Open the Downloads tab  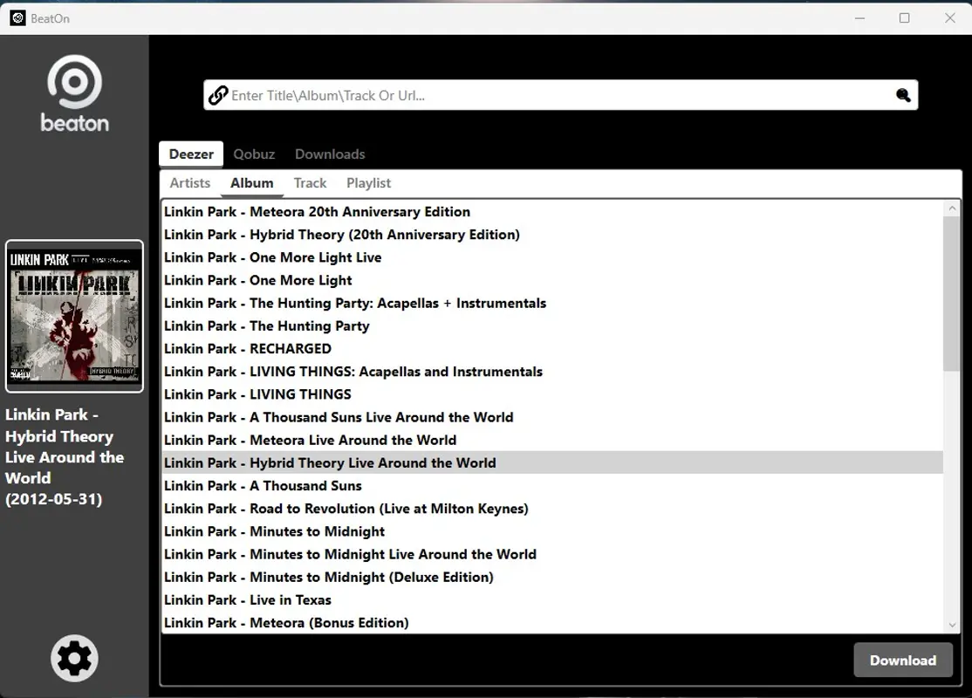coord(330,154)
